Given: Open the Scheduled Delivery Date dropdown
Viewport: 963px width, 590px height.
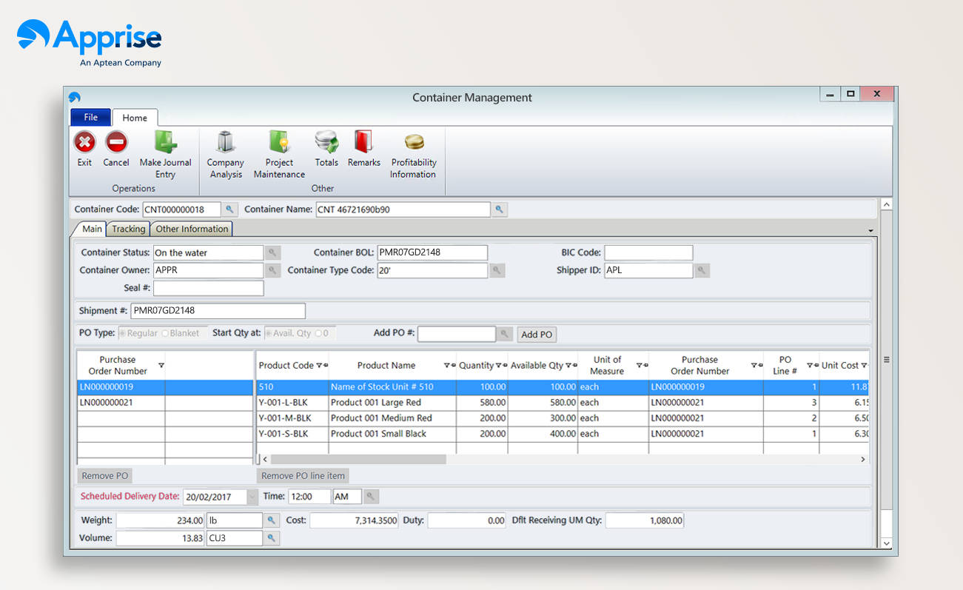Looking at the screenshot, I should (x=250, y=497).
